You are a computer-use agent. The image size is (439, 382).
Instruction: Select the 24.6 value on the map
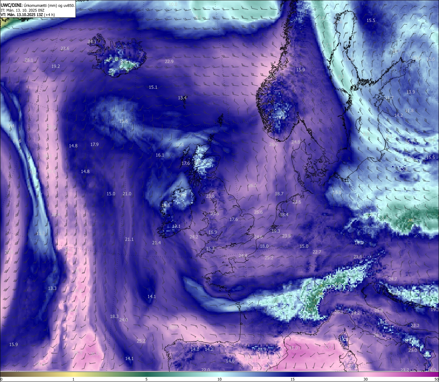point(258,237)
